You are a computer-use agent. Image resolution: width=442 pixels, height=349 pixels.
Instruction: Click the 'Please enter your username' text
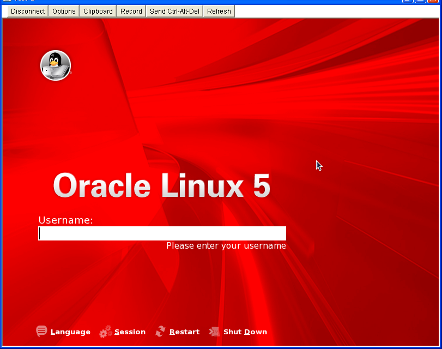(x=226, y=246)
